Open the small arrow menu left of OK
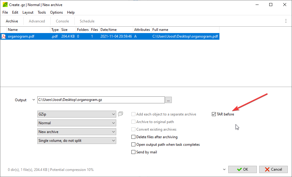Screen dimensions: 292x177 [224, 169]
